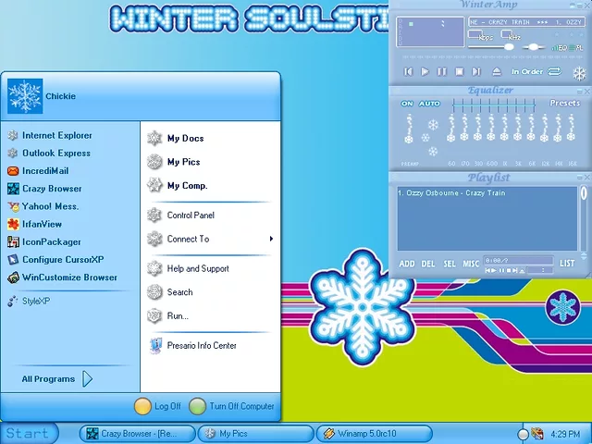Screen dimensions: 592x444
Task: Click the Start button on the taskbar
Action: pyautogui.click(x=29, y=433)
